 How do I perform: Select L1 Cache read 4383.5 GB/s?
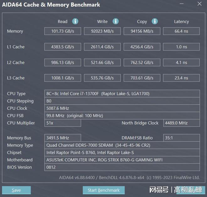63,47
